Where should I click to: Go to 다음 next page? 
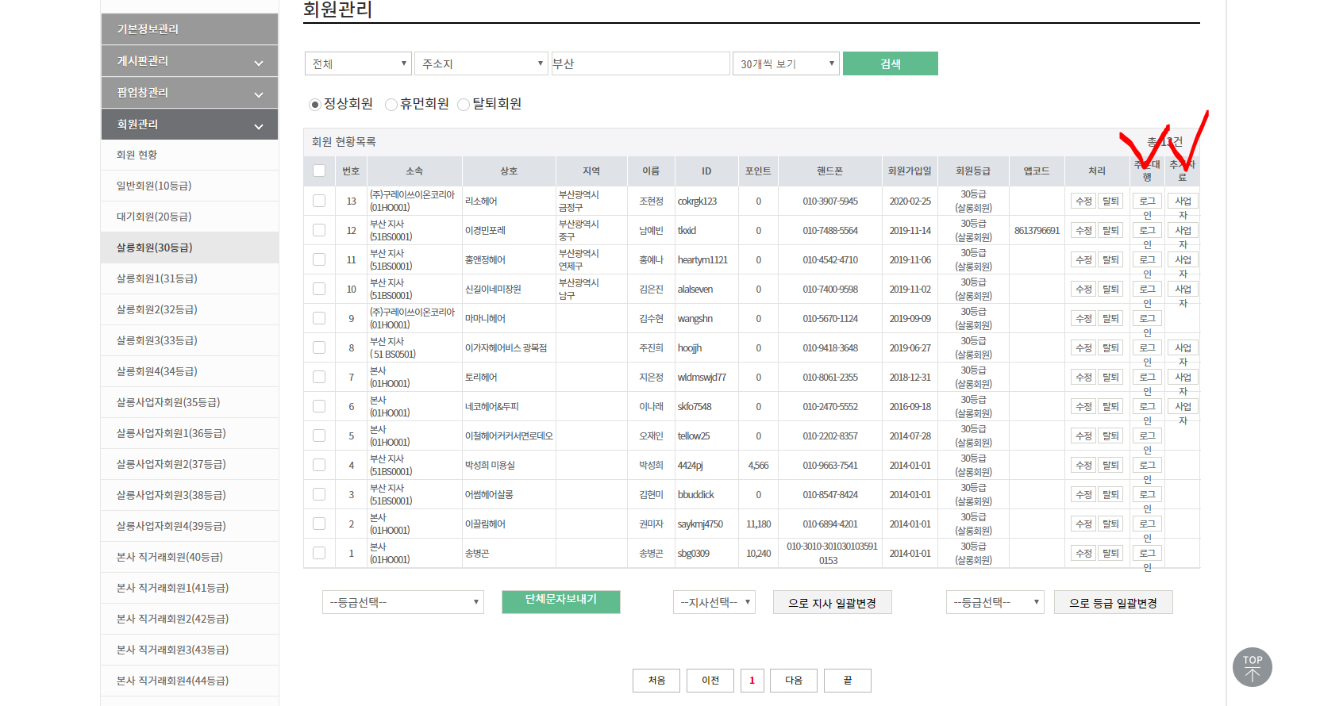point(794,680)
